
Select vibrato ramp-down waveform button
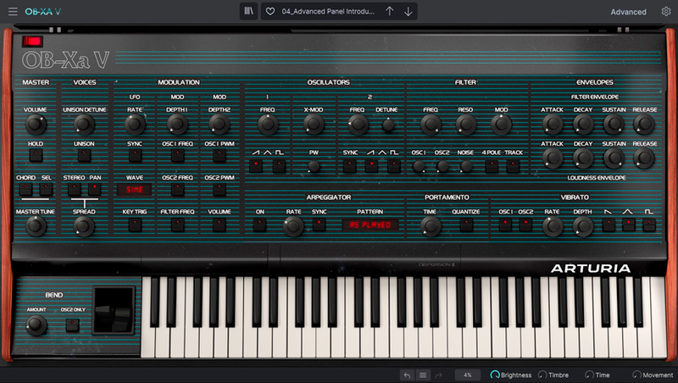(609, 225)
